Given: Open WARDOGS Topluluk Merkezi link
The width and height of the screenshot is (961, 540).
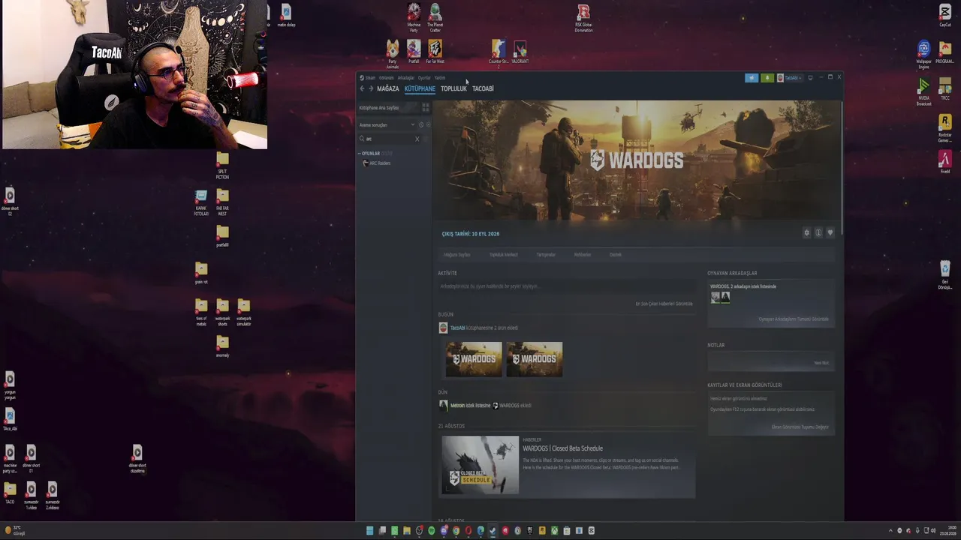Looking at the screenshot, I should [x=504, y=254].
